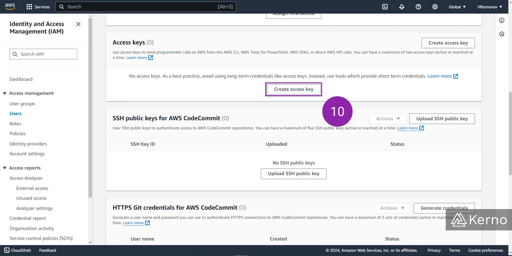Open the Terms link in the footer

pyautogui.click(x=454, y=250)
